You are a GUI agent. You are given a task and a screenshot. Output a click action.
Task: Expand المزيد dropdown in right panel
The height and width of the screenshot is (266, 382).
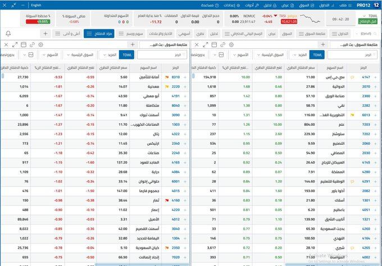pyautogui.click(x=299, y=55)
